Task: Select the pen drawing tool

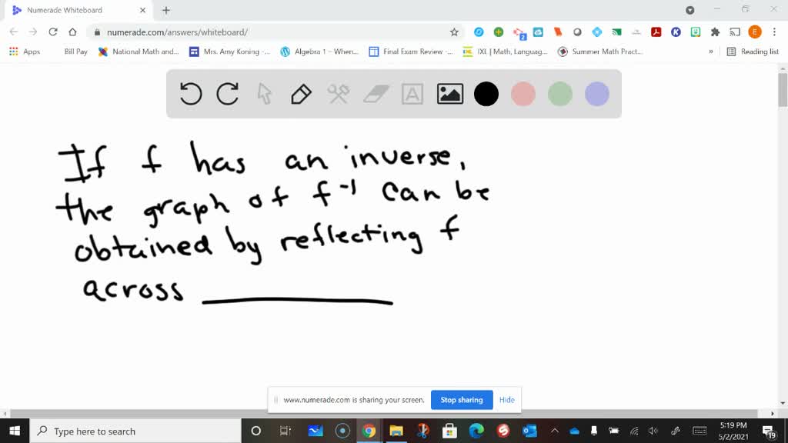Action: (301, 94)
